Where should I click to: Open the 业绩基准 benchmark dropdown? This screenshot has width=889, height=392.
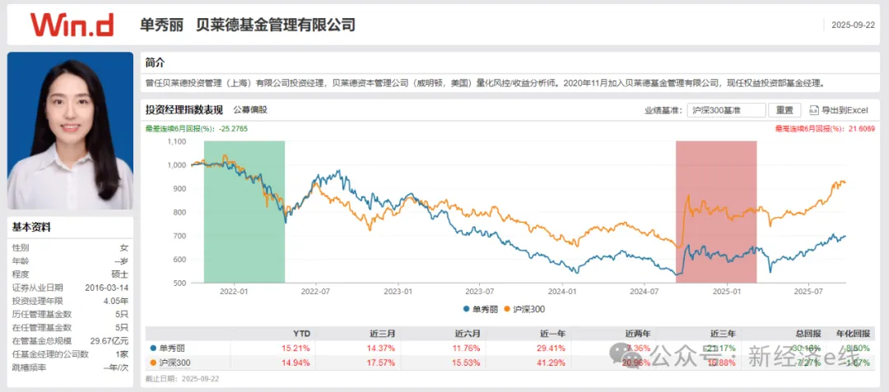(x=724, y=110)
